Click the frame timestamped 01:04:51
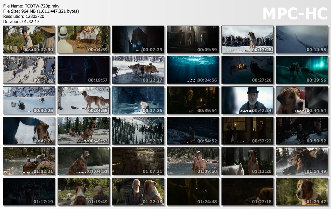Viewport: 331px width, 209px height. [x=84, y=161]
